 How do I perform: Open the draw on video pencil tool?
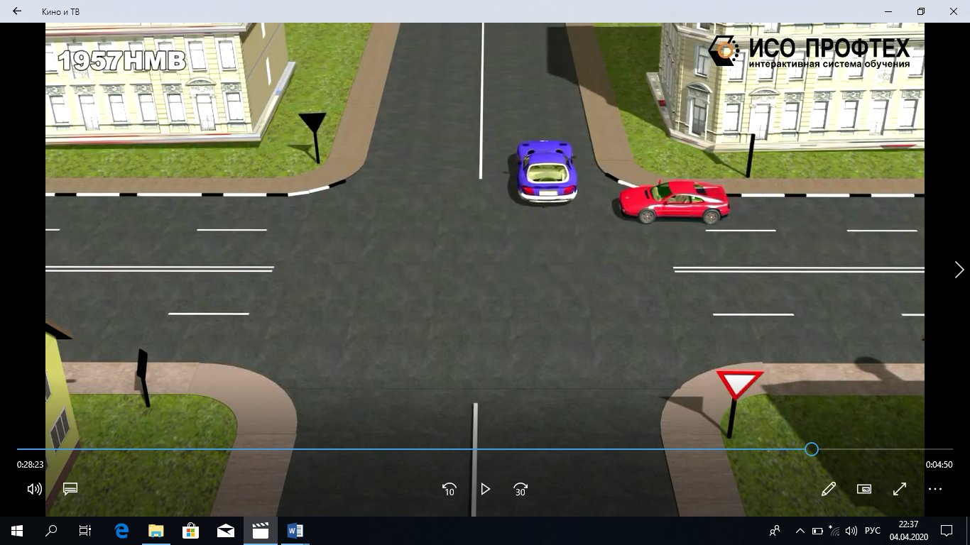(829, 489)
